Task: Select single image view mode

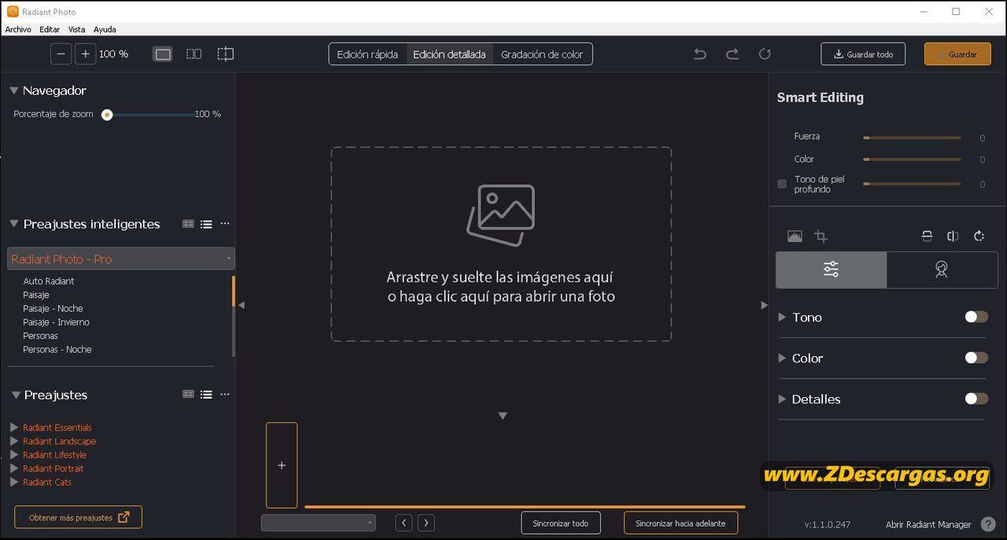Action: pyautogui.click(x=163, y=54)
